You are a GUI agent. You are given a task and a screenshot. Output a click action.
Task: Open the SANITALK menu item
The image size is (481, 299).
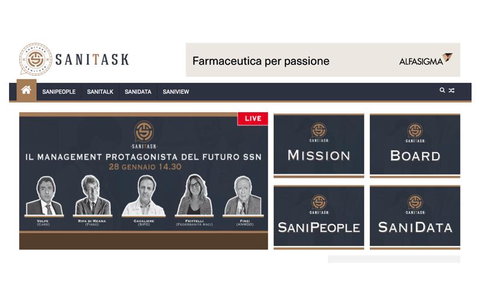[100, 92]
